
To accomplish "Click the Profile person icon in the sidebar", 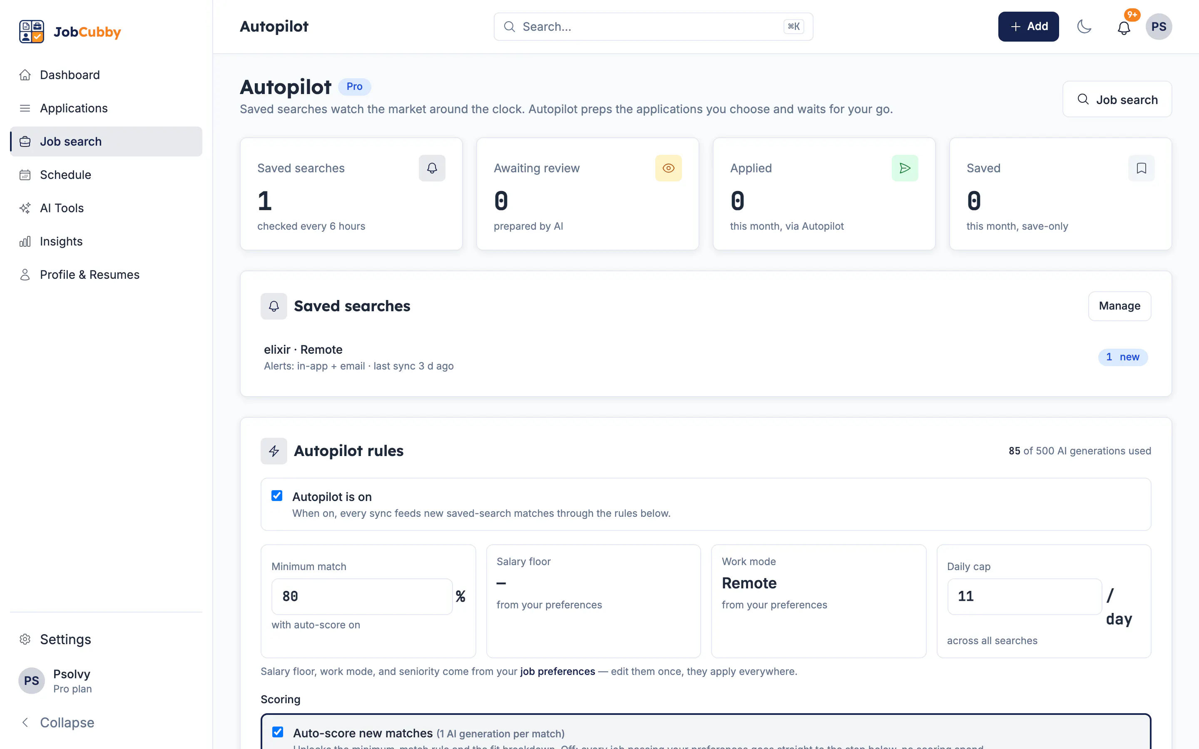I will click(x=25, y=275).
